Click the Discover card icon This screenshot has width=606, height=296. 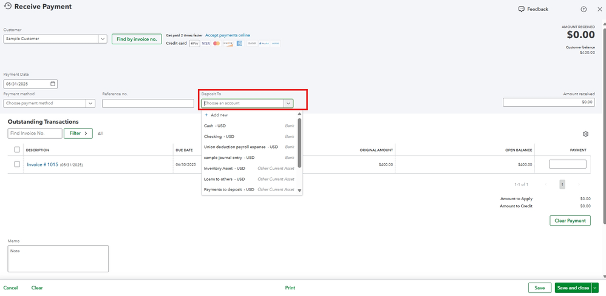(228, 44)
